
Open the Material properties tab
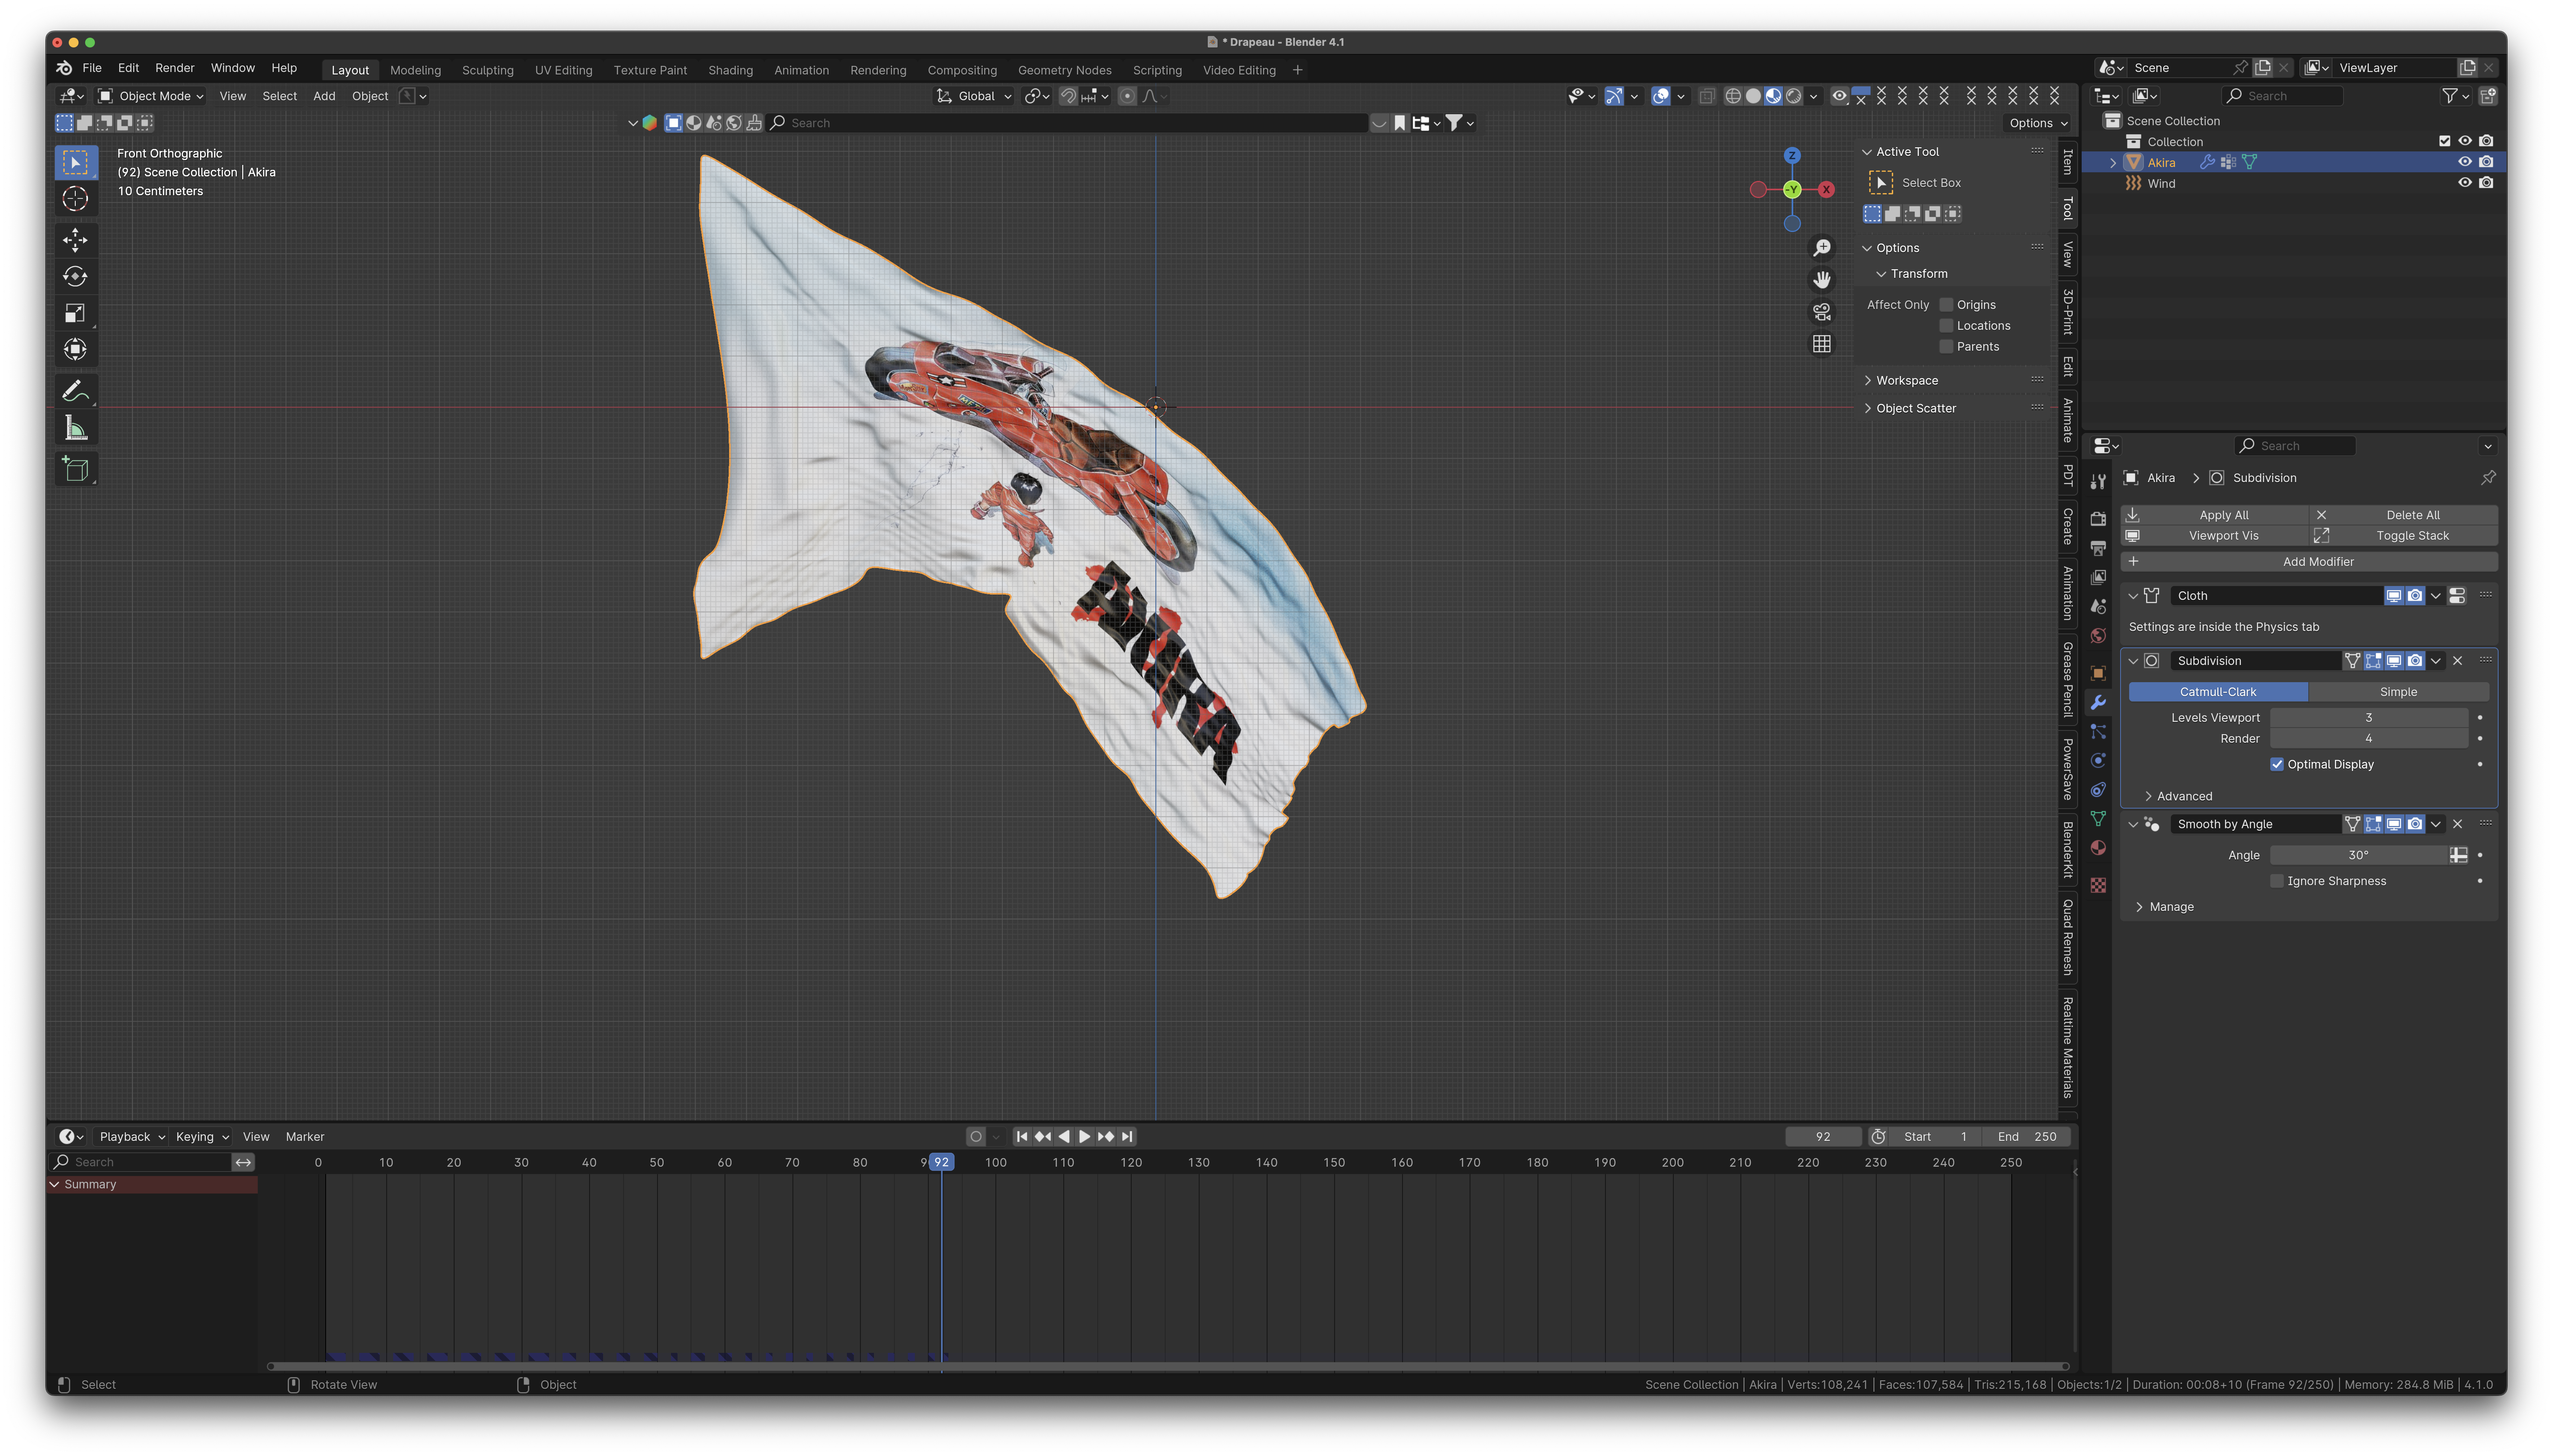click(x=2098, y=848)
